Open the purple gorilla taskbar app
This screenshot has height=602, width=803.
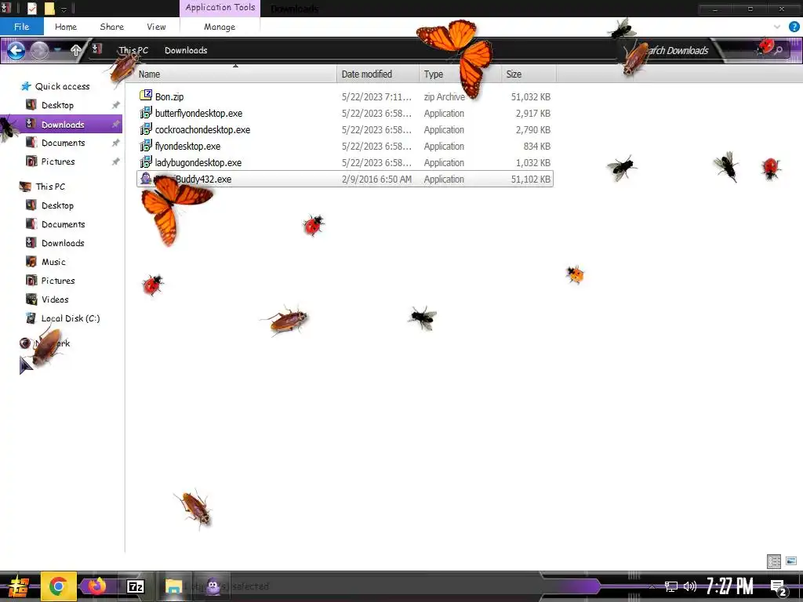(x=213, y=586)
